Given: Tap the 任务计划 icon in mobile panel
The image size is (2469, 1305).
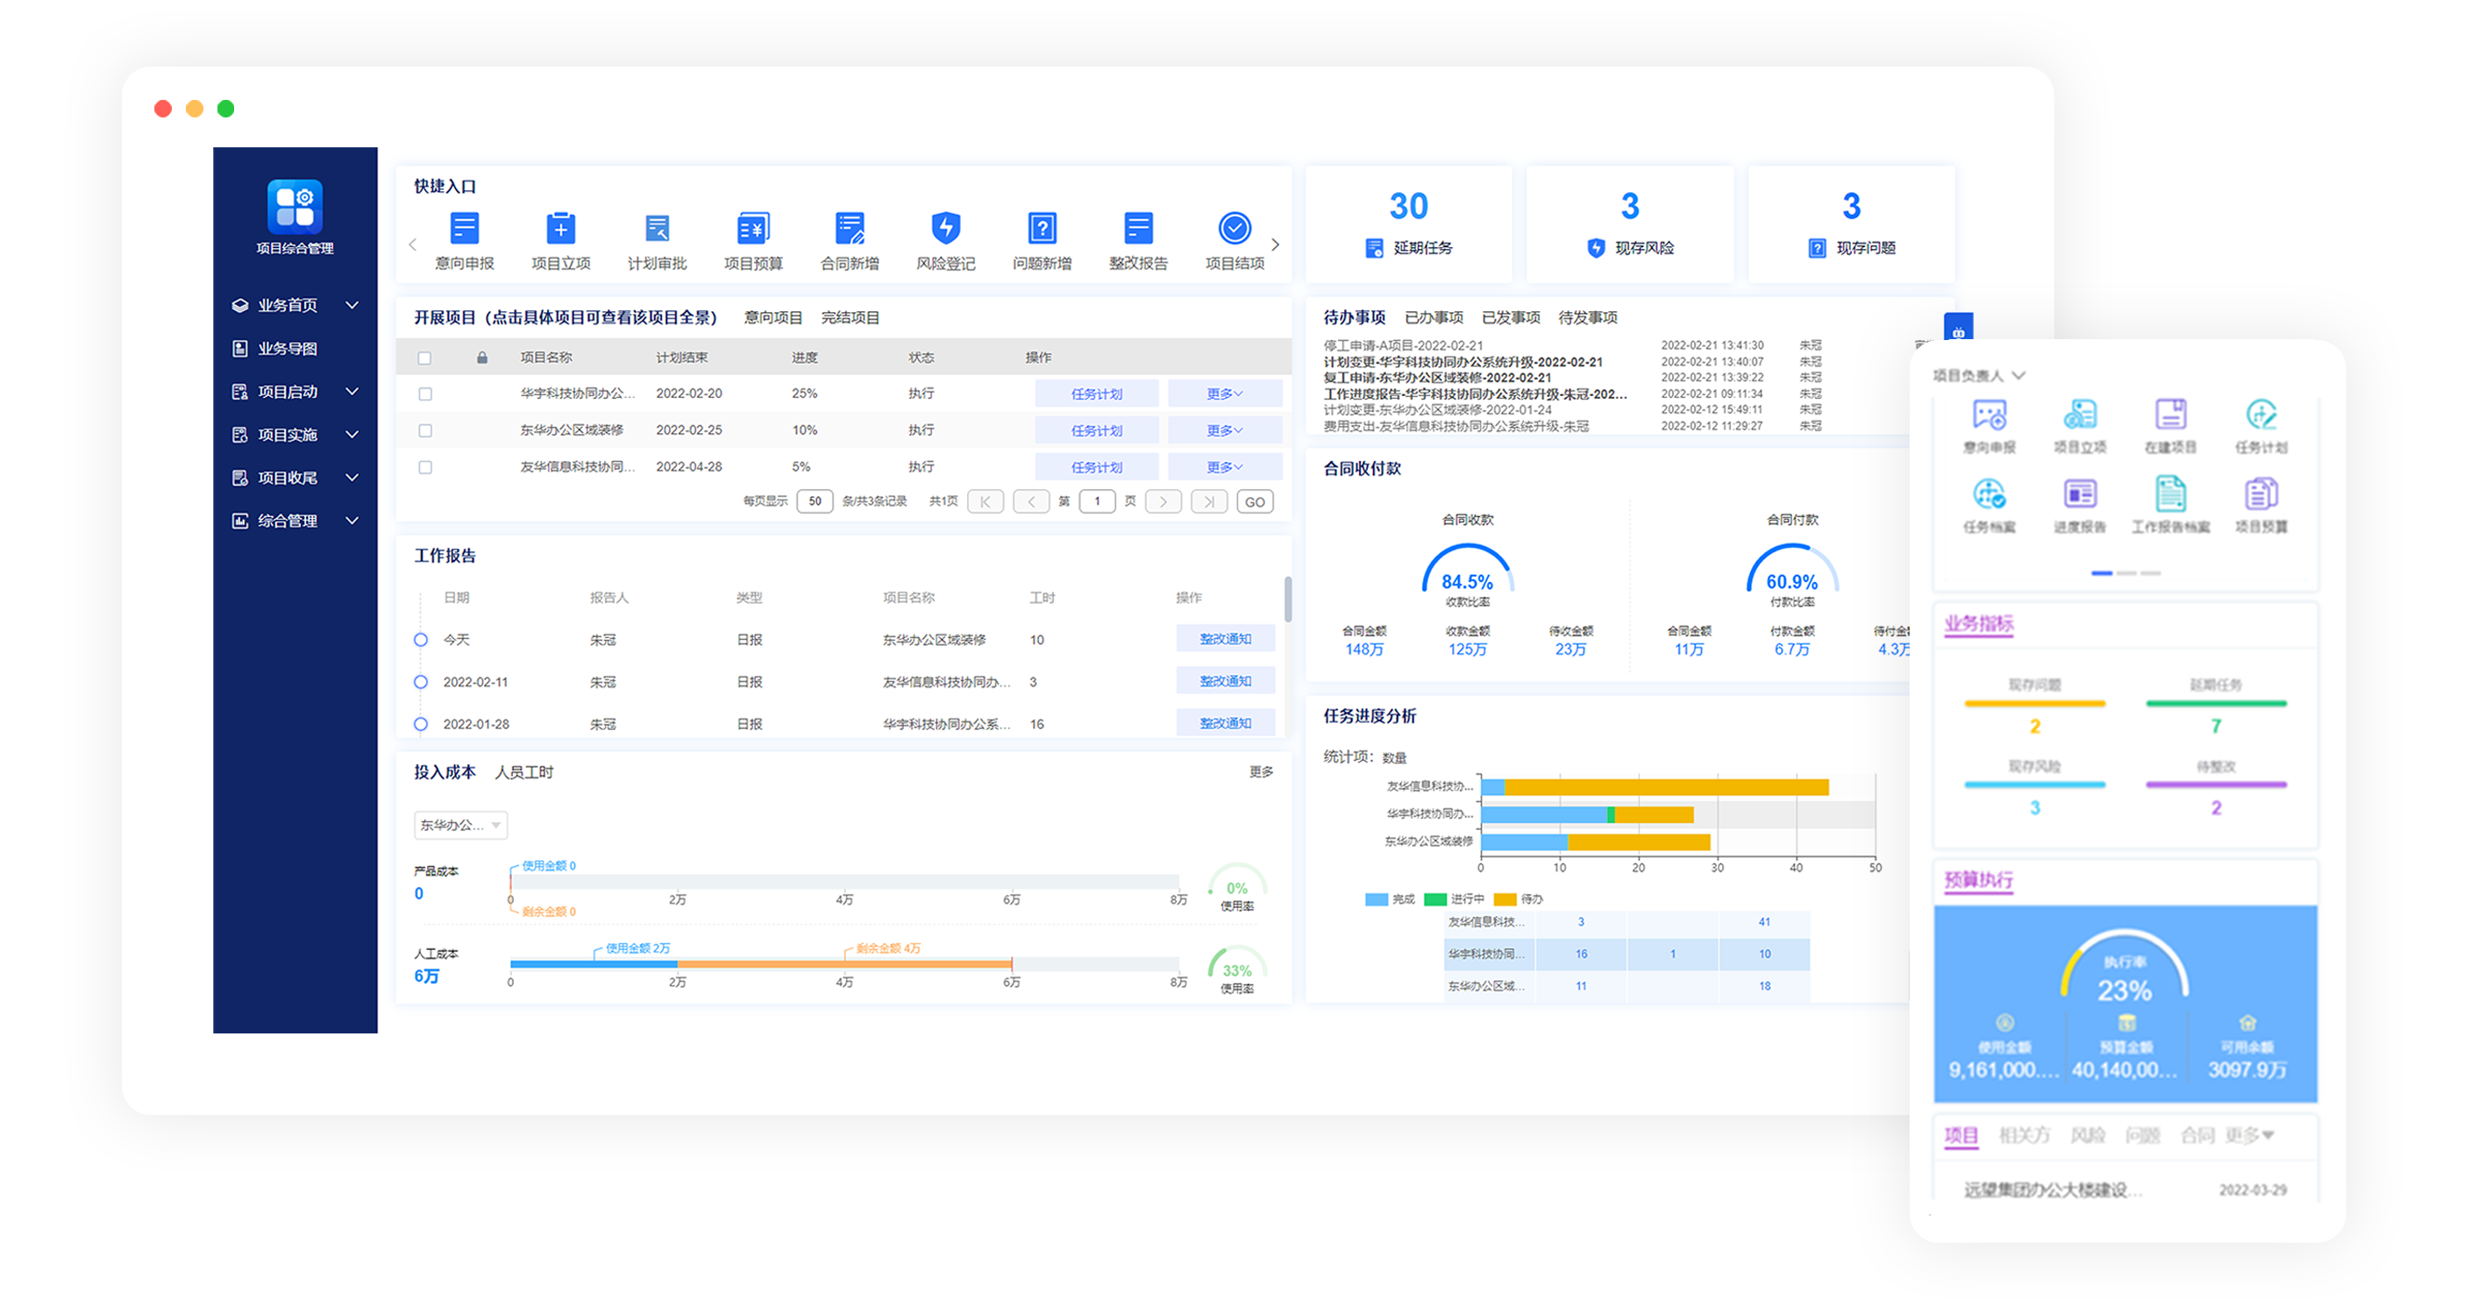Looking at the screenshot, I should 2261,415.
